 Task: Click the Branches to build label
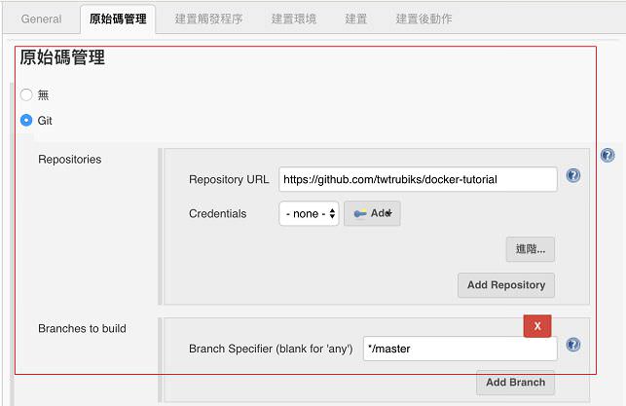82,328
